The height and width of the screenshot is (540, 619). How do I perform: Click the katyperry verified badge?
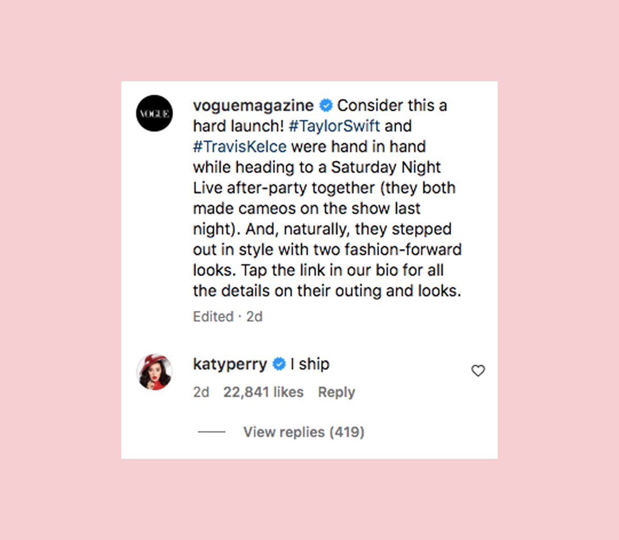pos(279,364)
